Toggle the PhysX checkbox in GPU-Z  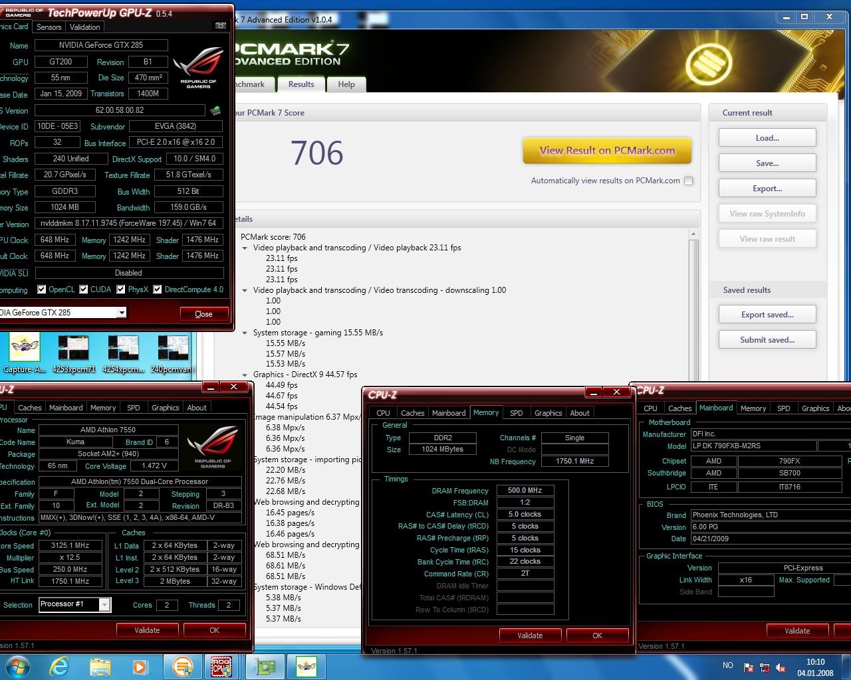click(x=121, y=290)
